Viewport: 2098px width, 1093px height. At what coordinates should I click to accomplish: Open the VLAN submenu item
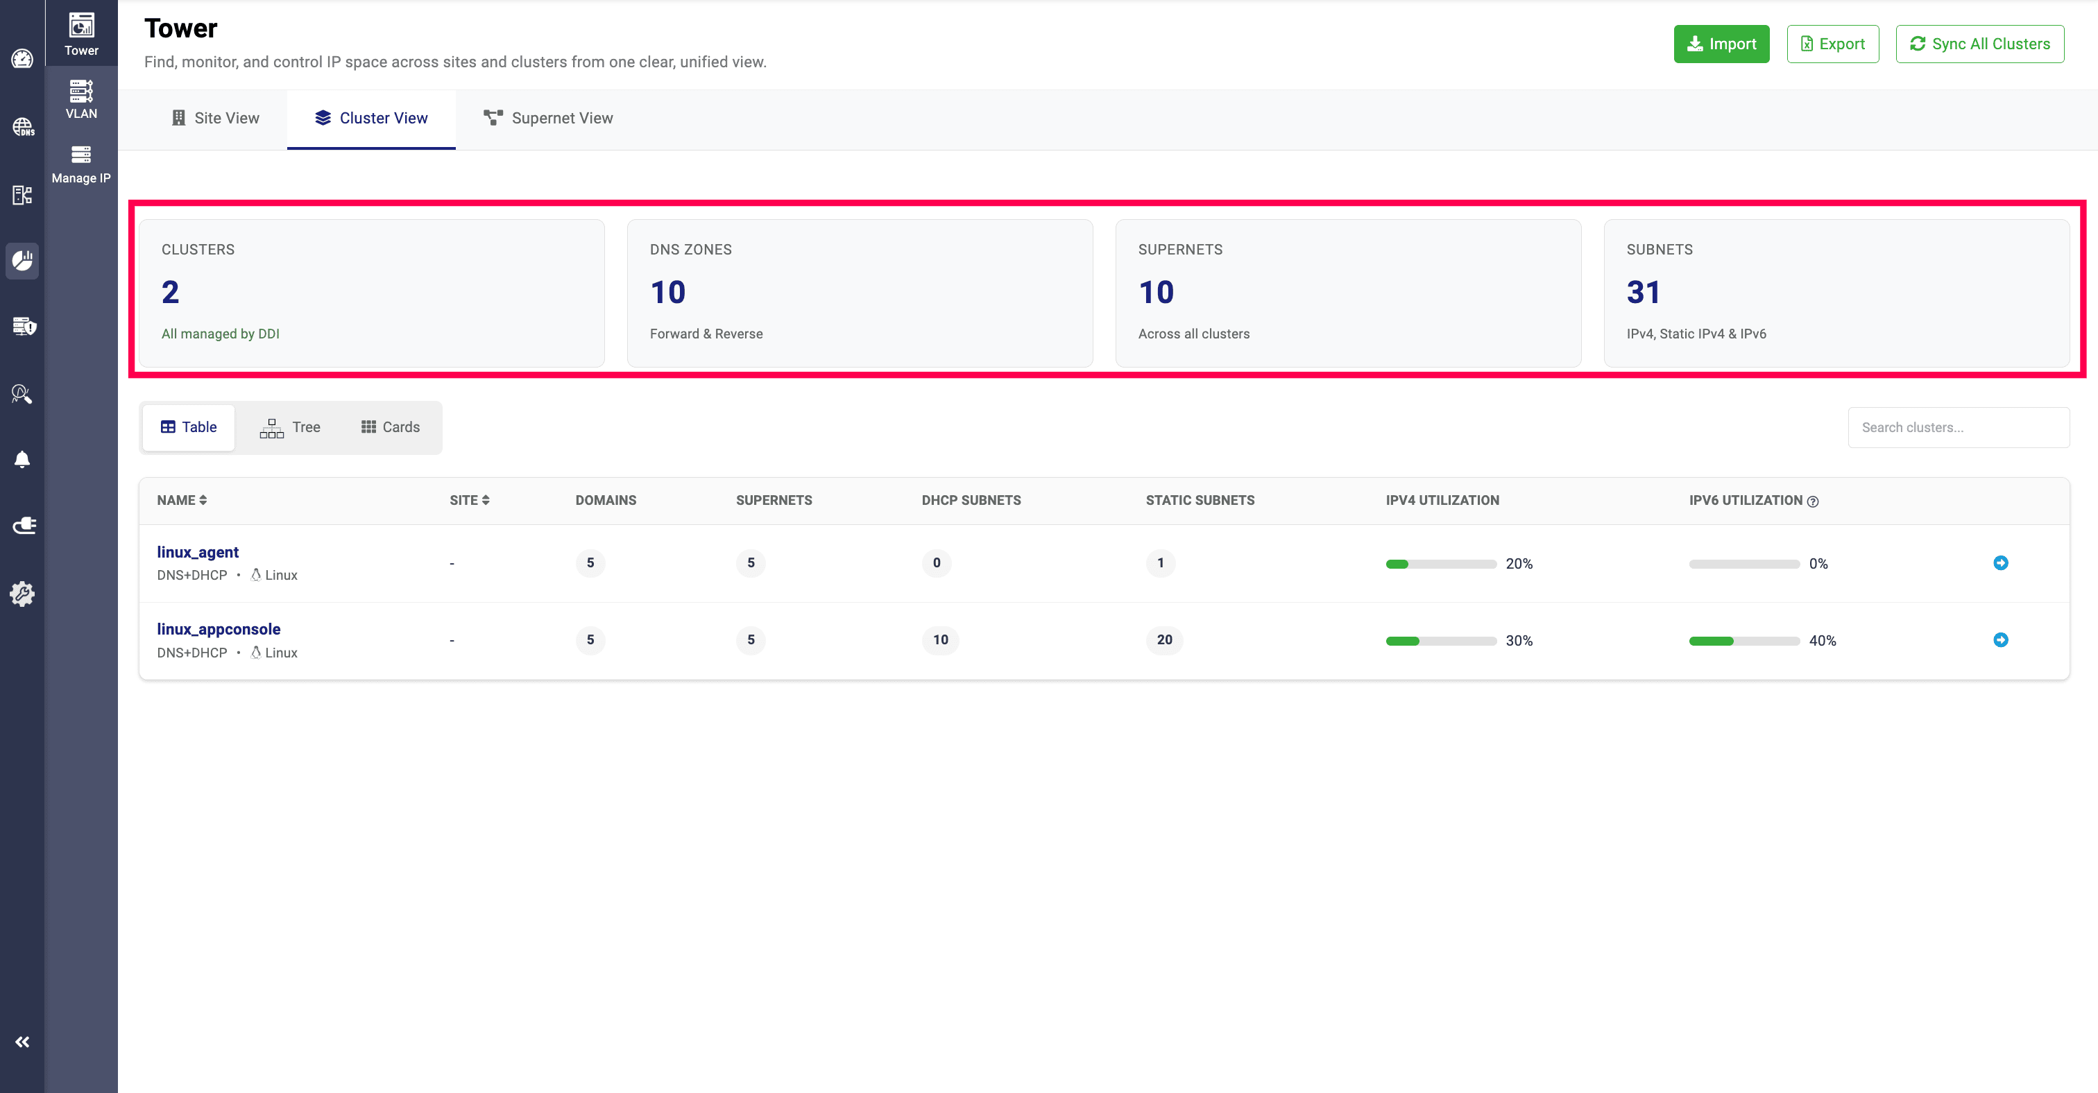(x=80, y=99)
